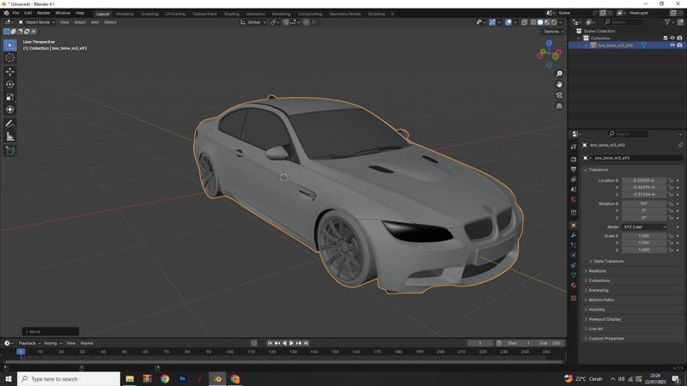The image size is (687, 386).
Task: Open the Object Mode dropdown
Action: click(x=36, y=22)
